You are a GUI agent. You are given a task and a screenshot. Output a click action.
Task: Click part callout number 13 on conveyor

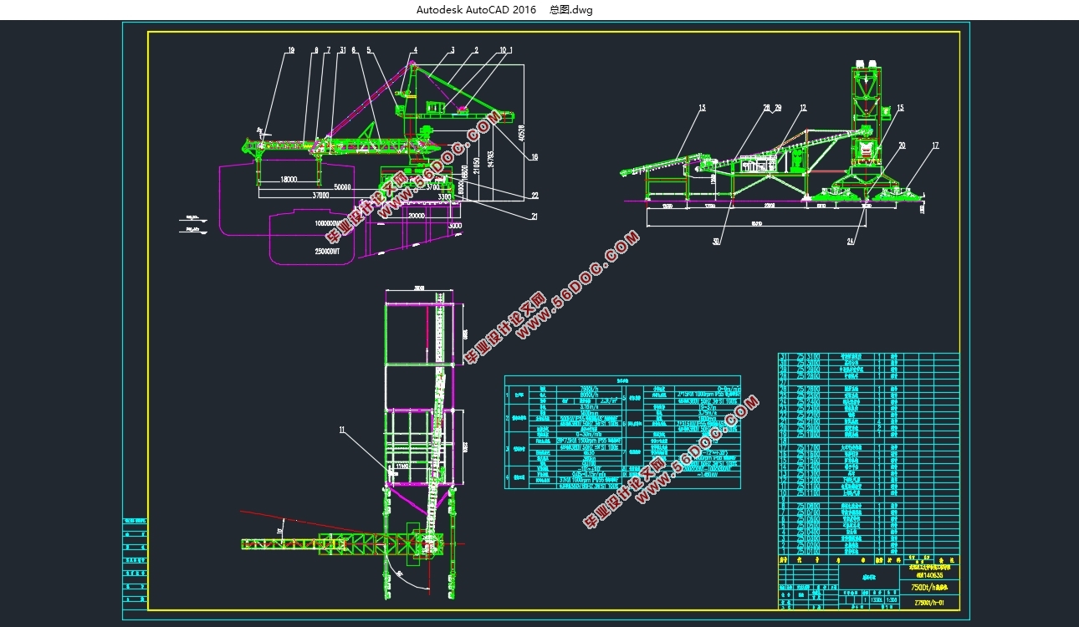(702, 108)
